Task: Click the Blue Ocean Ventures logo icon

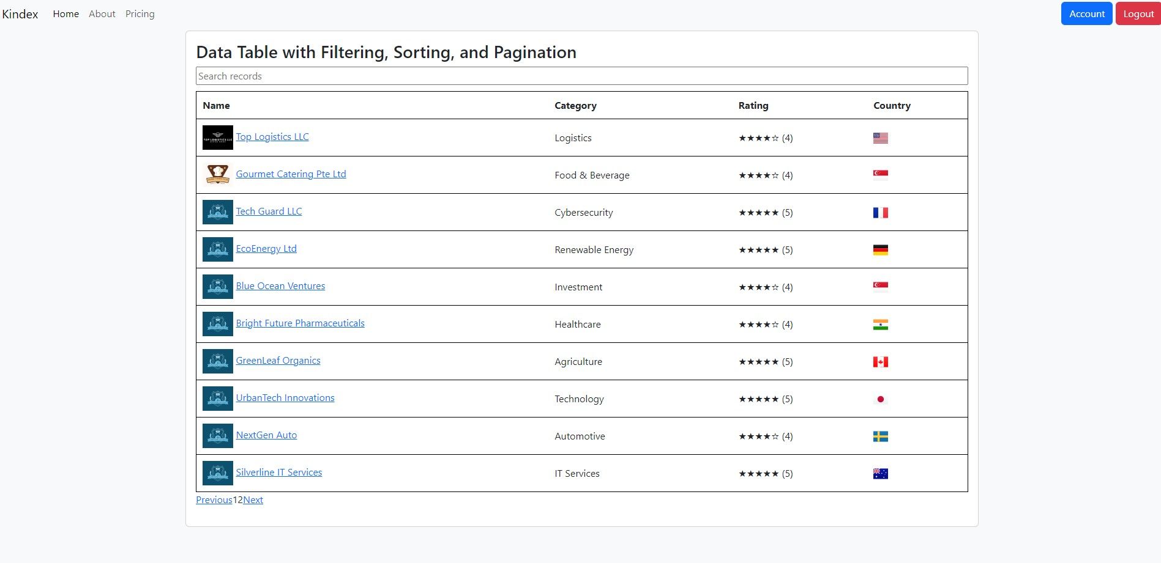Action: 218,287
